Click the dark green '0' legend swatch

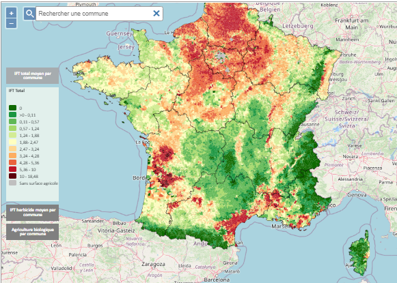pyautogui.click(x=13, y=108)
